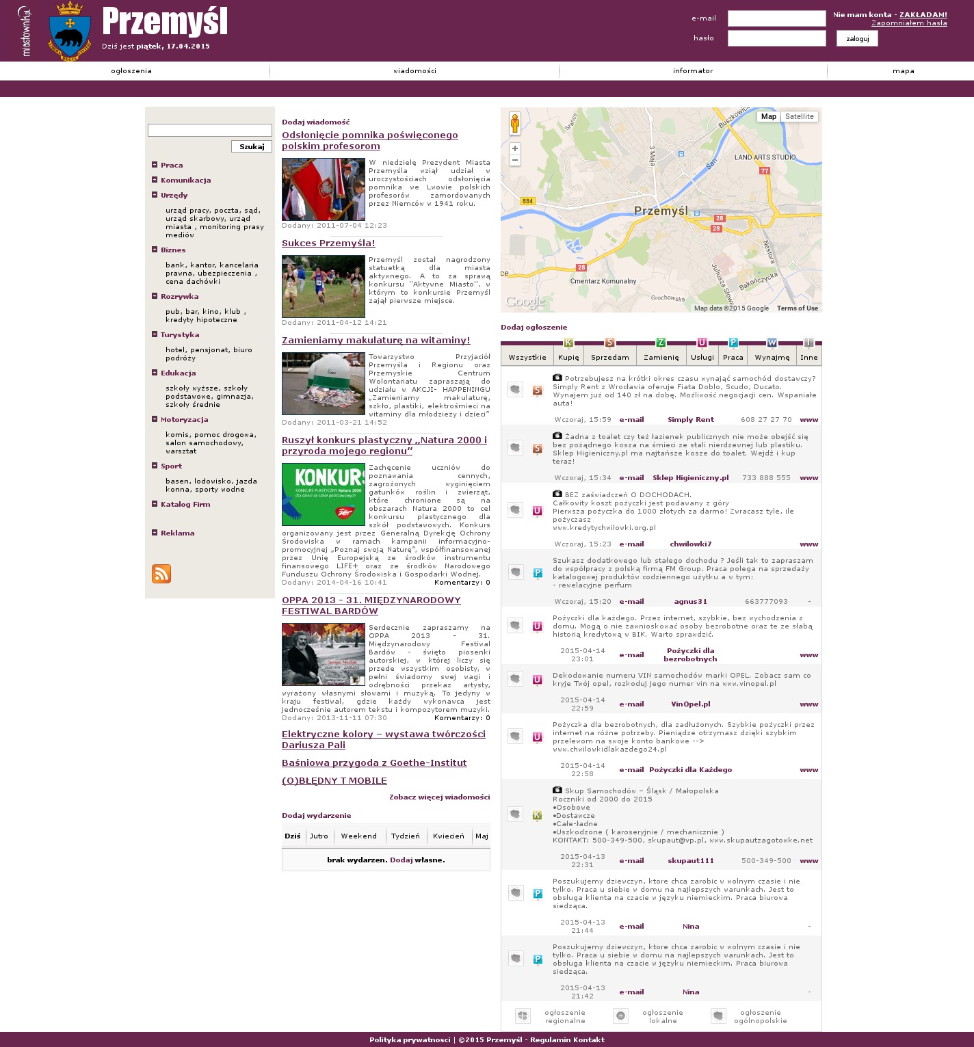Zoom in on the Przemyśl map
Image resolution: width=974 pixels, height=1047 pixels.
tap(515, 148)
